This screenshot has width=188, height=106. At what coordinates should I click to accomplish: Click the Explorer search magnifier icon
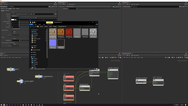(x=96, y=26)
